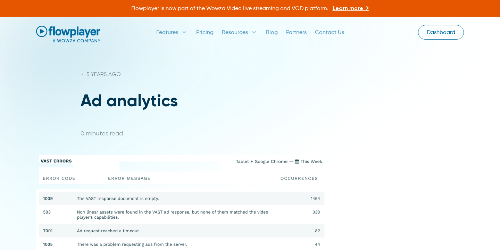
Task: Open the Blog page from navigation
Action: click(x=272, y=32)
